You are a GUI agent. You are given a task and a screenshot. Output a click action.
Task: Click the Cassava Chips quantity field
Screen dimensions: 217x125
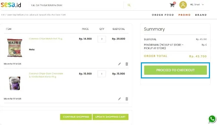click(x=102, y=39)
